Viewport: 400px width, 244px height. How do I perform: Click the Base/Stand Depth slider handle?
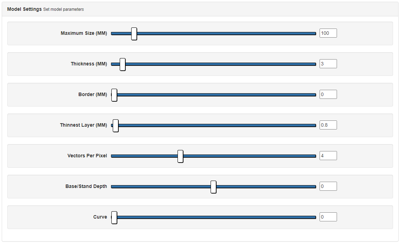click(213, 187)
